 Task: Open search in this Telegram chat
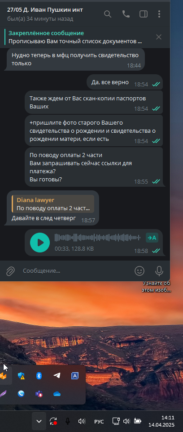click(108, 14)
